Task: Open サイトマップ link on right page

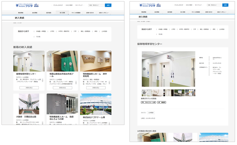Action: coord(198,5)
